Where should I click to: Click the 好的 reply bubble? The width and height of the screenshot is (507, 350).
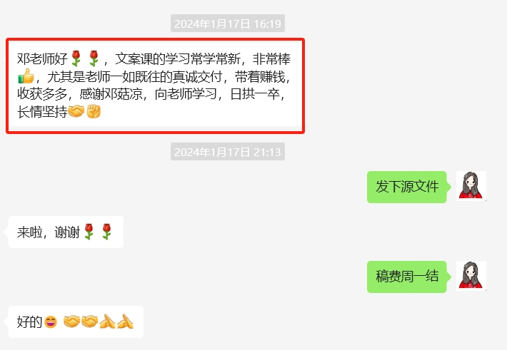[76, 322]
